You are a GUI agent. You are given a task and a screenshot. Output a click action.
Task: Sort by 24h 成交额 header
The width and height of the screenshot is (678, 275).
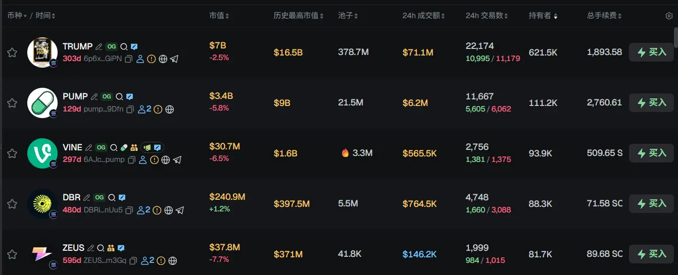click(424, 16)
